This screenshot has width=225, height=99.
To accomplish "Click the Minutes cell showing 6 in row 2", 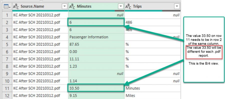I will 96,22.
